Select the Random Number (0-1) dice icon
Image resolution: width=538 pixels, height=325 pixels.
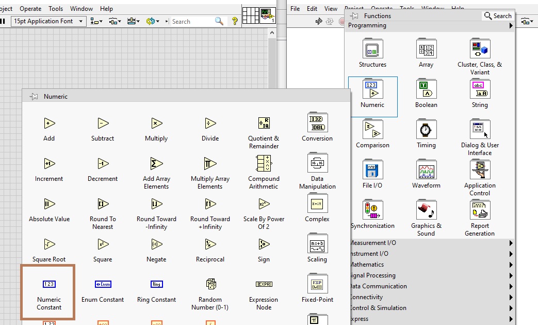click(210, 284)
